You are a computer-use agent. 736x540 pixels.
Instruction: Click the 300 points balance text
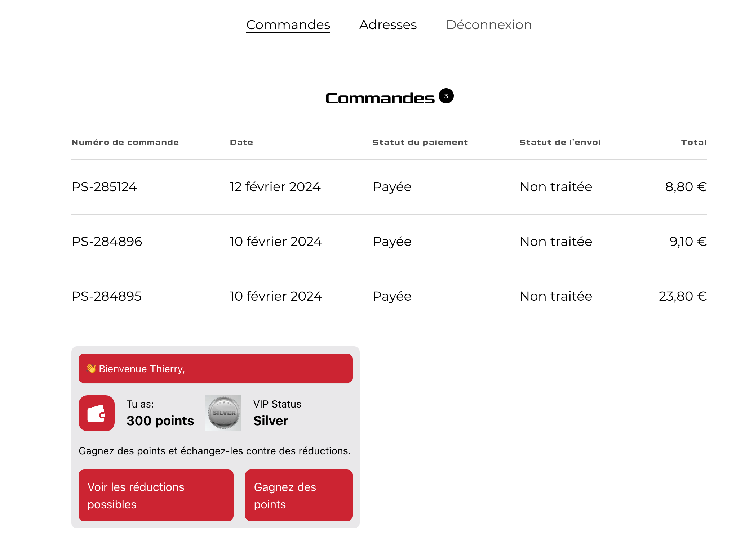pos(160,420)
